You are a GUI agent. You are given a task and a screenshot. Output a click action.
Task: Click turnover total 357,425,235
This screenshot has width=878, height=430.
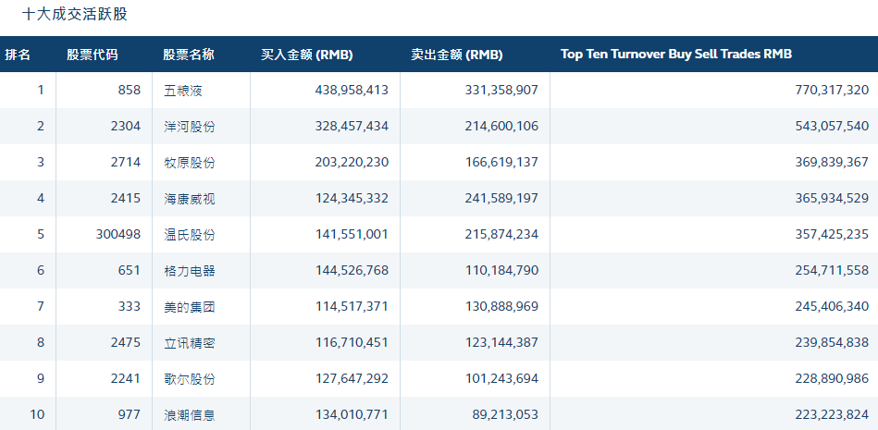[x=832, y=234]
